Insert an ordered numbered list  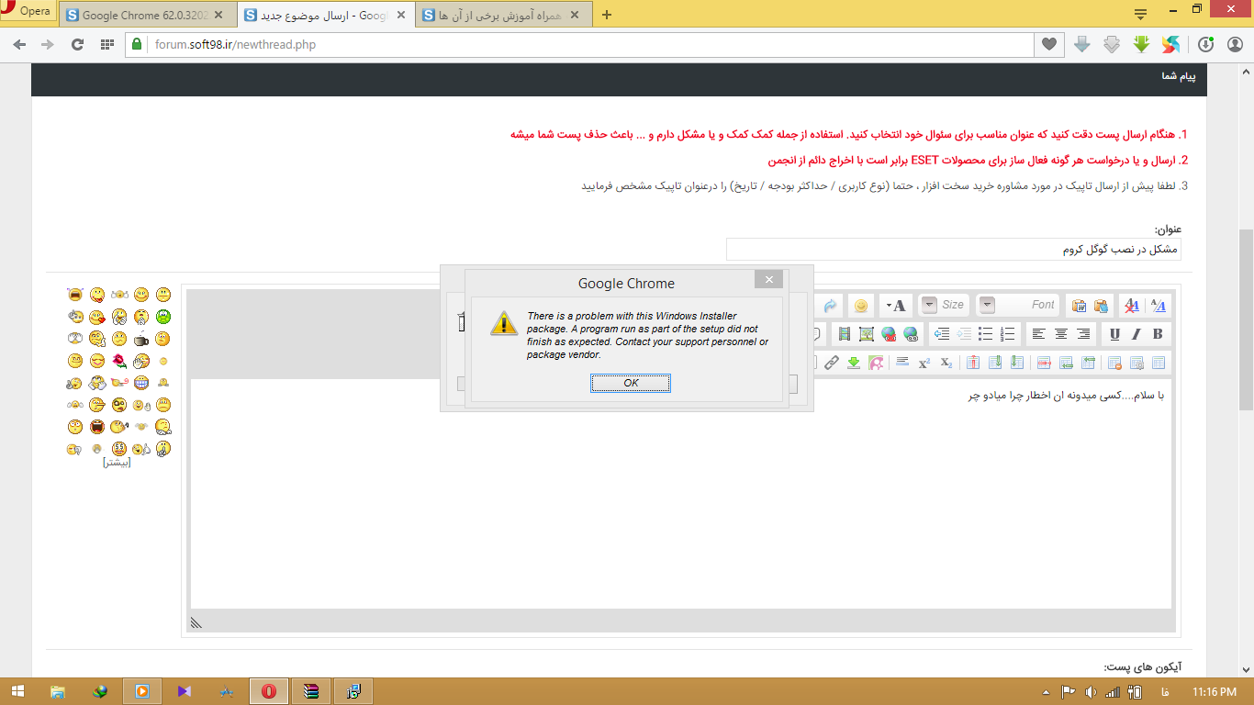[1008, 334]
